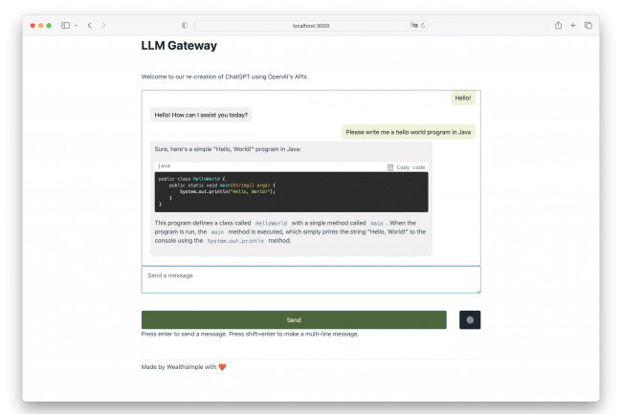Image resolution: width=622 pixels, height=414 pixels.
Task: Click the translate icon in address bar
Action: pyautogui.click(x=413, y=25)
